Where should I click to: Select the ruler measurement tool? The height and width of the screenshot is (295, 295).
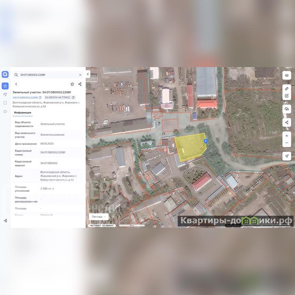(287, 89)
